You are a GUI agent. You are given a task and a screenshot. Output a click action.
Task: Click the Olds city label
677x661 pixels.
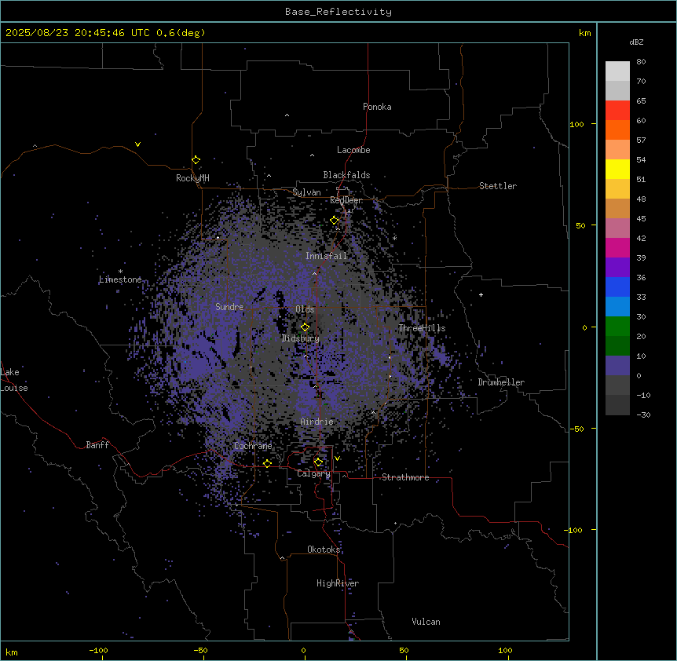(x=305, y=309)
